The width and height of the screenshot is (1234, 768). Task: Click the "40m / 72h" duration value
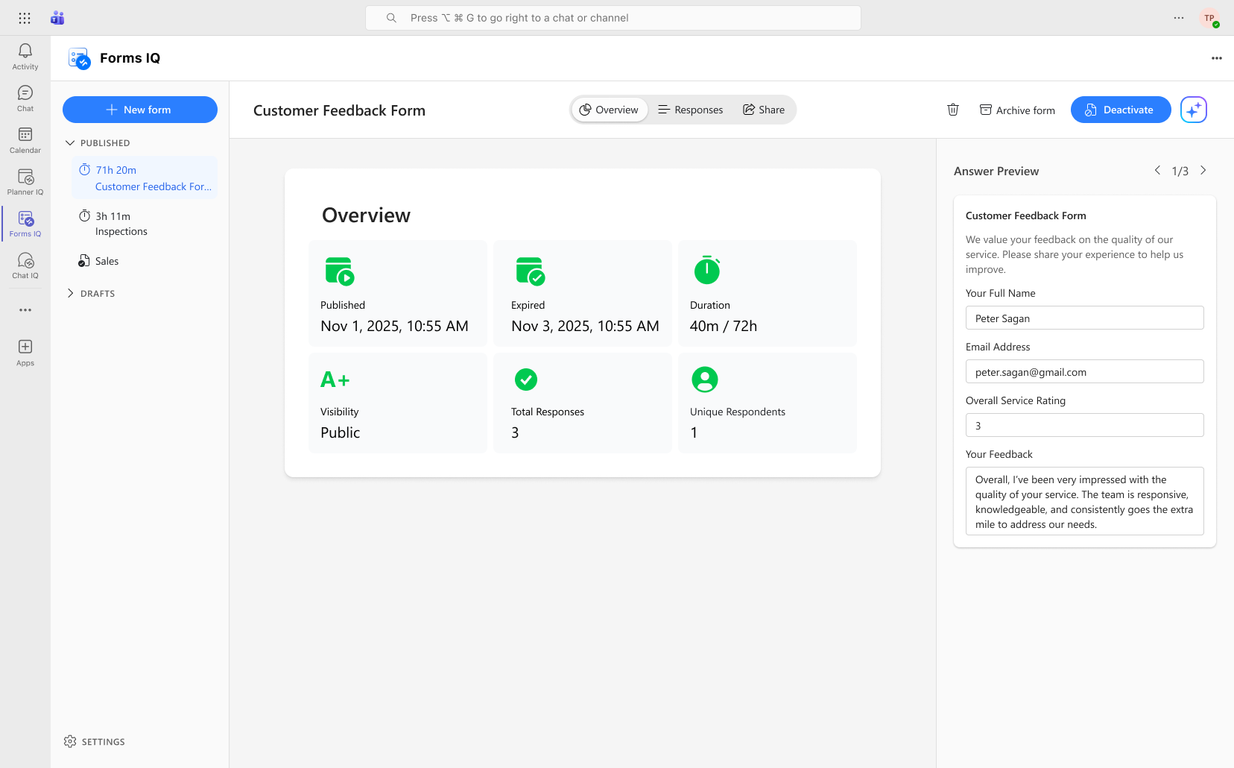[724, 326]
